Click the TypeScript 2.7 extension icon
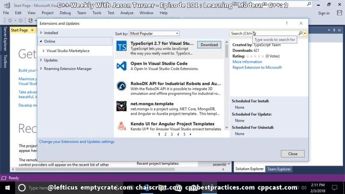Viewport: 345px width, 194px height. click(x=121, y=46)
